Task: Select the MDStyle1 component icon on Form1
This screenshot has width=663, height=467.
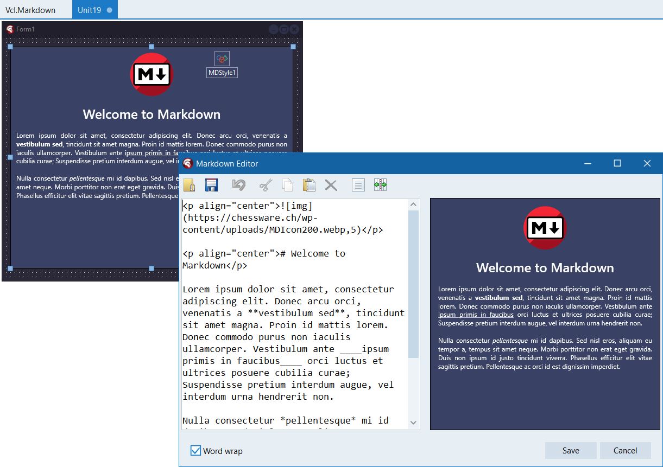Action: 222,59
